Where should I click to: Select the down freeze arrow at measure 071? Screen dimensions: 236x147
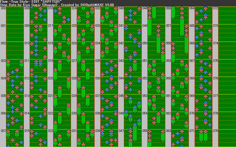[x=201, y=136]
